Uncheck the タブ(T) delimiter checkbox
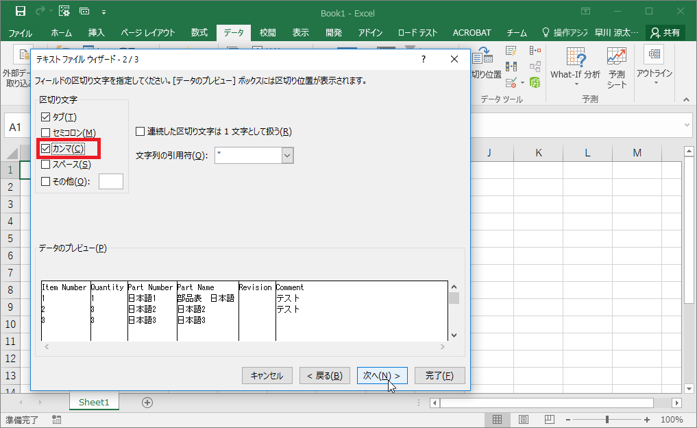This screenshot has width=697, height=428. 46,117
